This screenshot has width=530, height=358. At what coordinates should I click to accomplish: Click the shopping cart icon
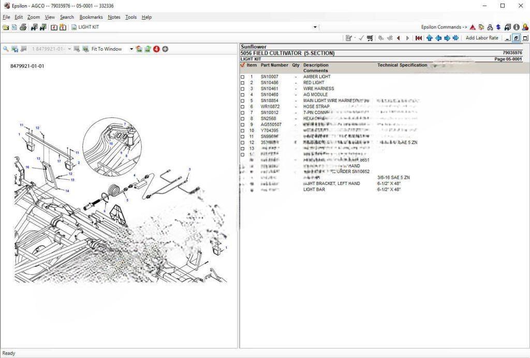pyautogui.click(x=370, y=38)
